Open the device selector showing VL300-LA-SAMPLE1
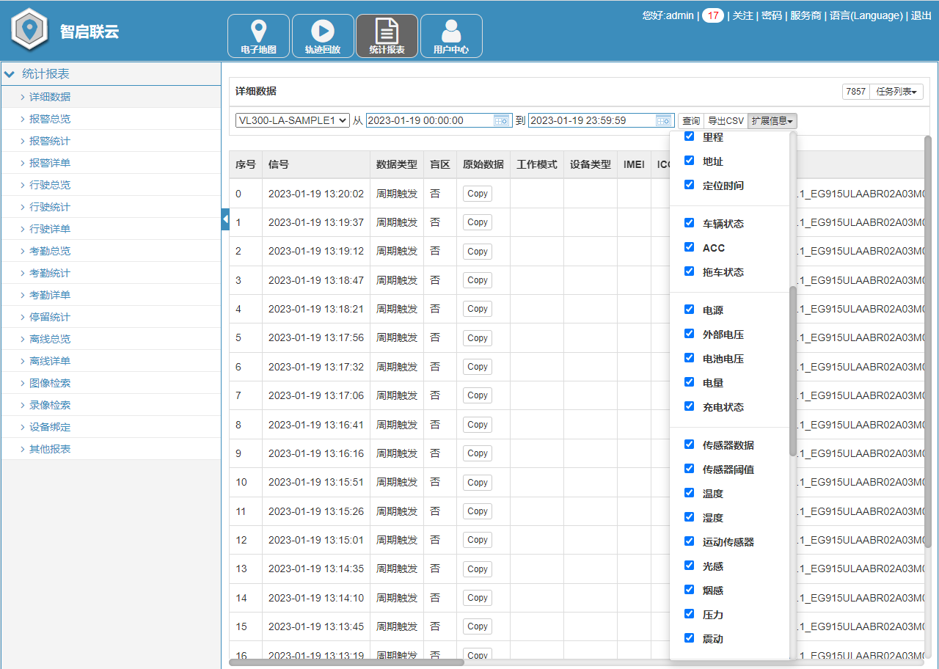The height and width of the screenshot is (669, 939). click(292, 120)
